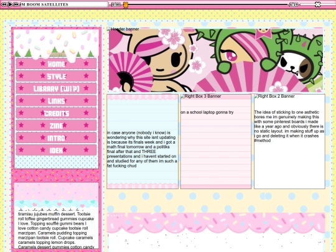Go to the Intro page
Image resolution: width=336 pixels, height=252 pixels.
(56, 138)
